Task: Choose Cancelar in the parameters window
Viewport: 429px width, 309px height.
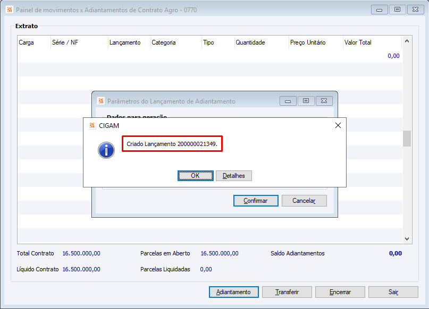Action: pos(304,201)
